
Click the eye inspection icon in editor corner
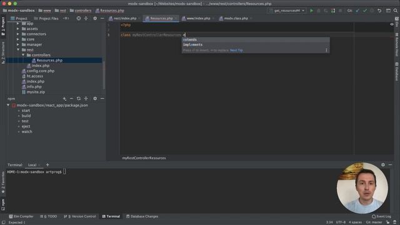tap(392, 24)
